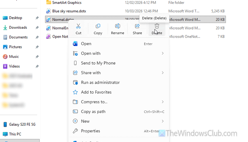The image size is (248, 142).
Task: Unpin Pictures using its pin icon
Action: click(x=37, y=47)
